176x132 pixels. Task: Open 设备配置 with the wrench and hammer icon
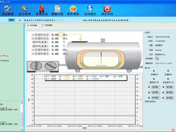(x=8, y=11)
